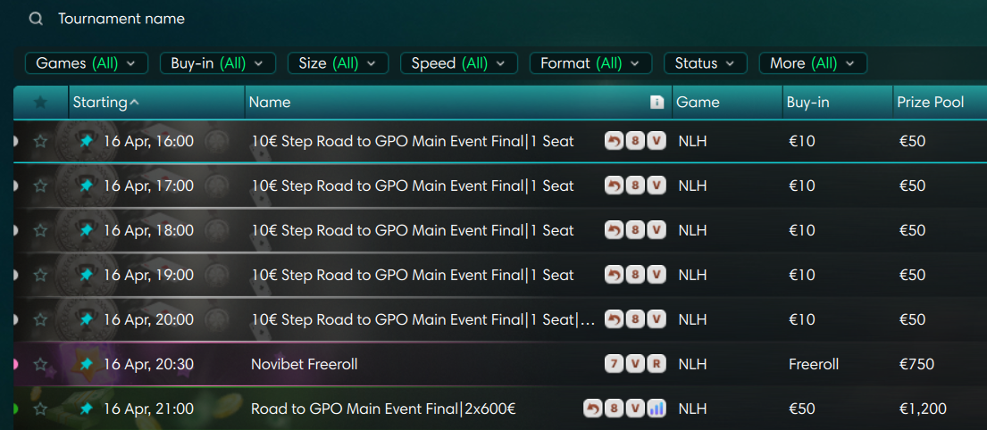
Task: Click the re-entry arrow icon on 16:00 tournament
Action: [614, 141]
